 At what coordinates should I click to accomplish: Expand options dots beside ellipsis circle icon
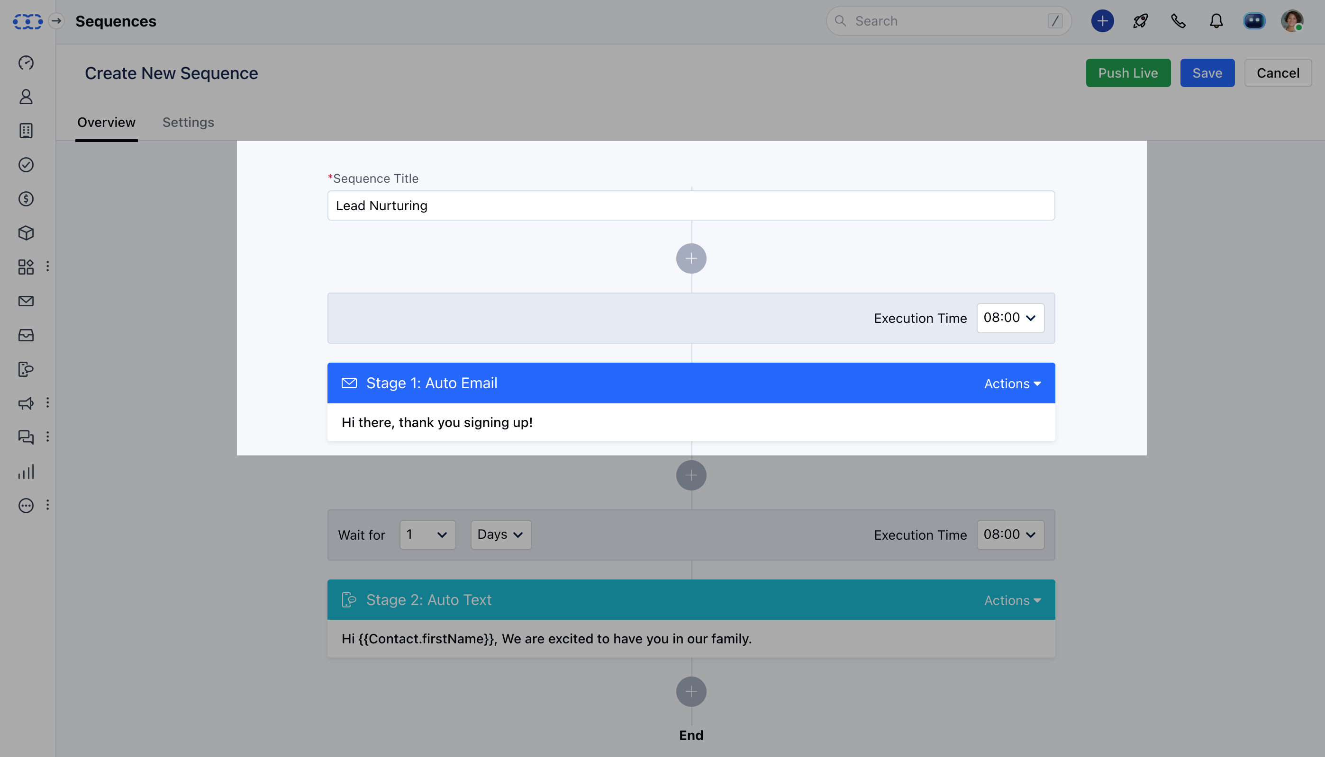[48, 505]
